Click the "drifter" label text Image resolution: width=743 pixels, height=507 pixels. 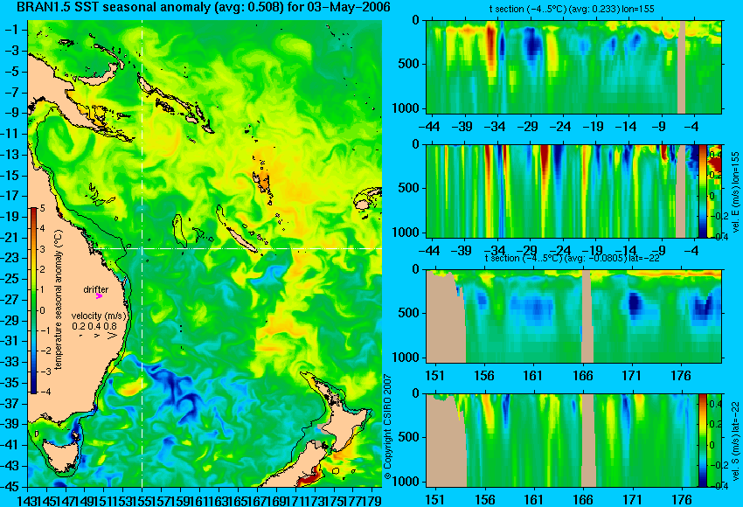click(x=96, y=289)
